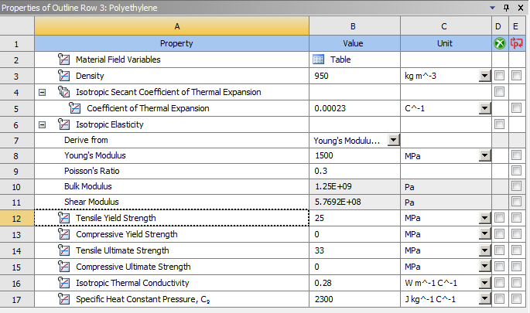Image resolution: width=530 pixels, height=313 pixels.
Task: Collapse the Isotropic Elasticity group
Action: (42, 124)
